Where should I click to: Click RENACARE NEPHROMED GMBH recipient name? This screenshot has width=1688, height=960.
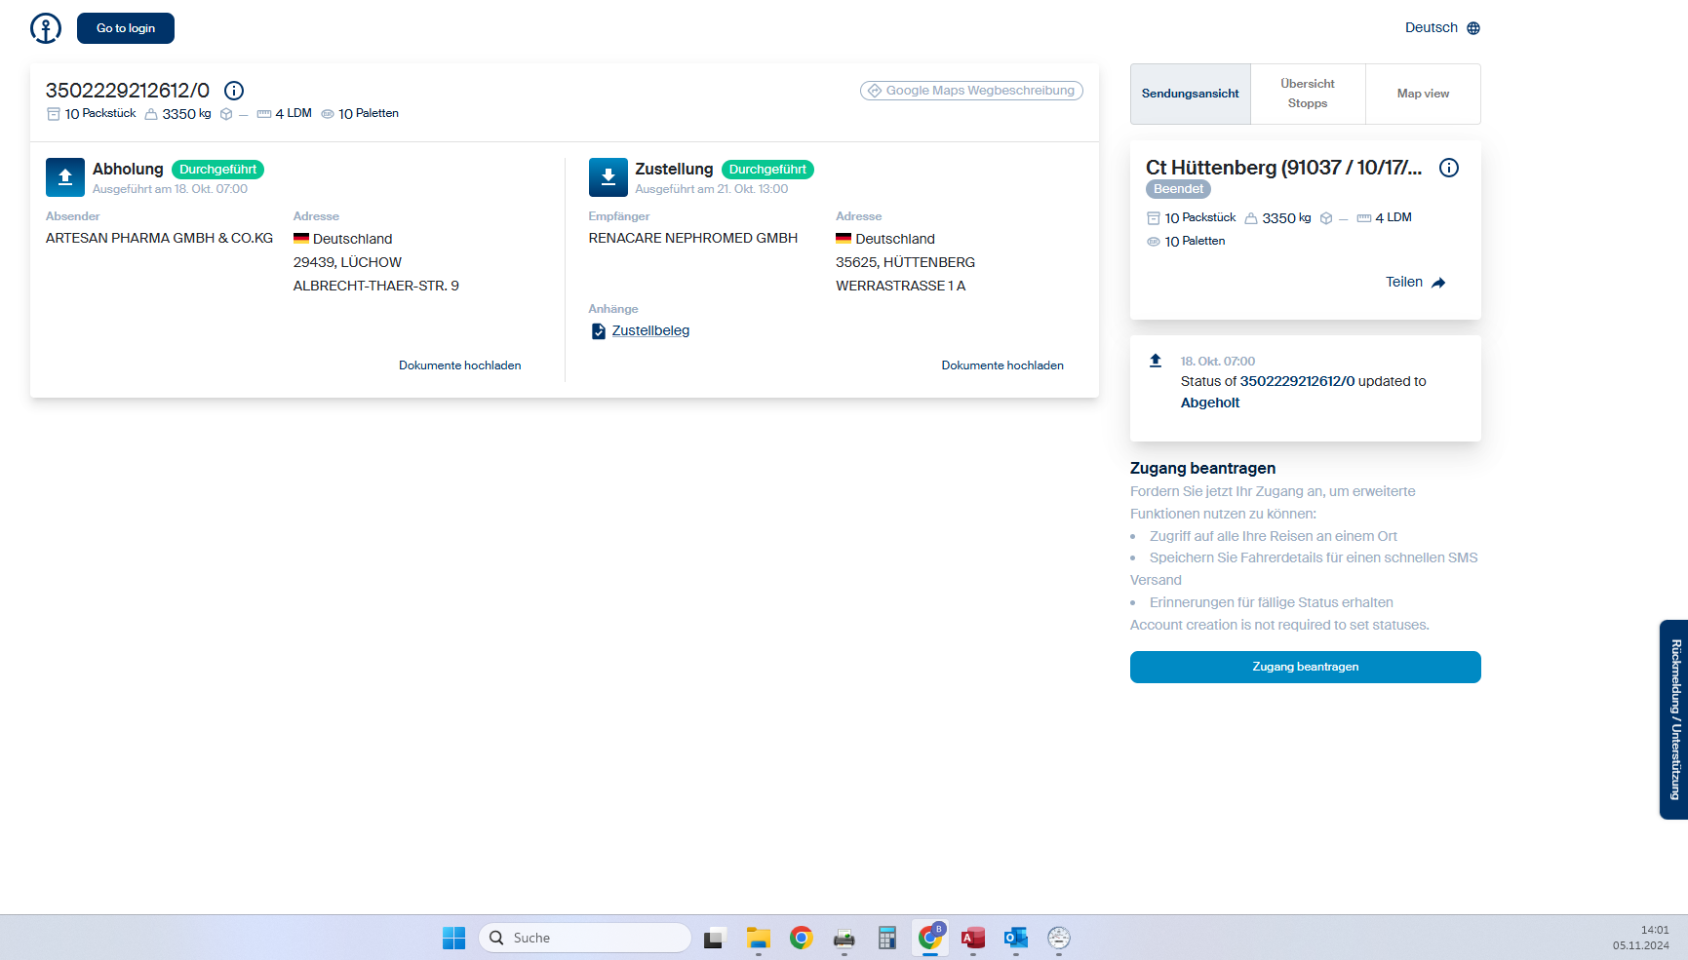[693, 238]
